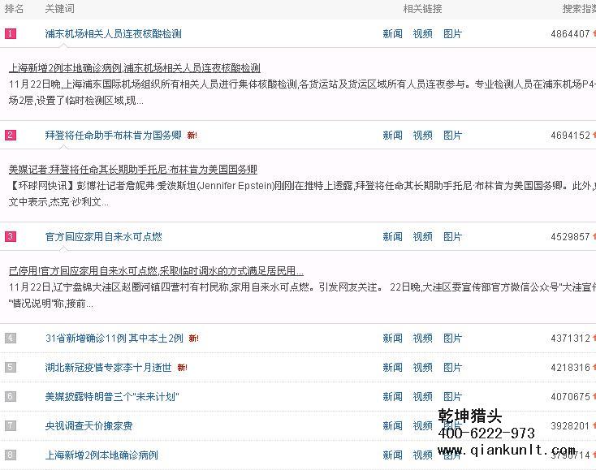This screenshot has width=596, height=470.
Task: Click the 搜索指数 column header
Action: [x=578, y=9]
